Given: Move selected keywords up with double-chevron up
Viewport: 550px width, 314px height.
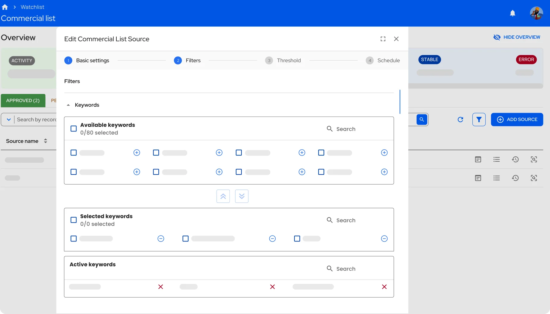Looking at the screenshot, I should 223,196.
